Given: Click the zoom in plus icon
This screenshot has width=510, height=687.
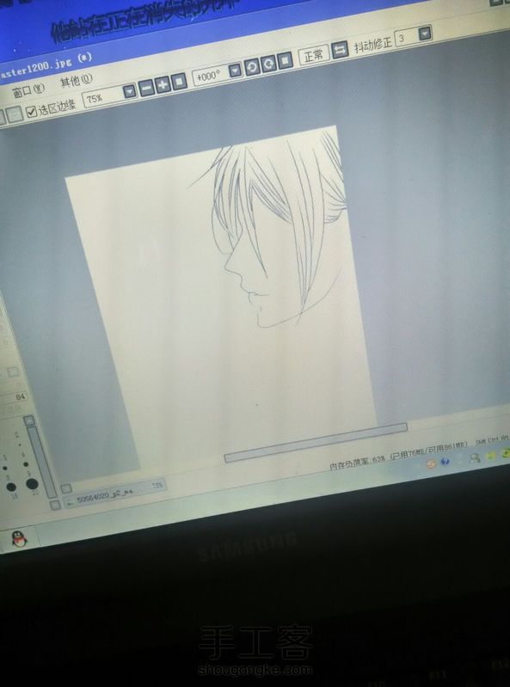Looking at the screenshot, I should point(163,84).
